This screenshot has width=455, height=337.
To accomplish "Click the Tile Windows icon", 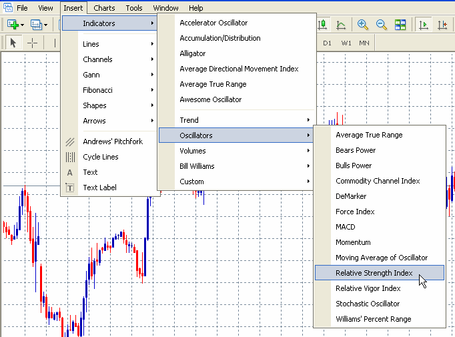I will click(400, 25).
